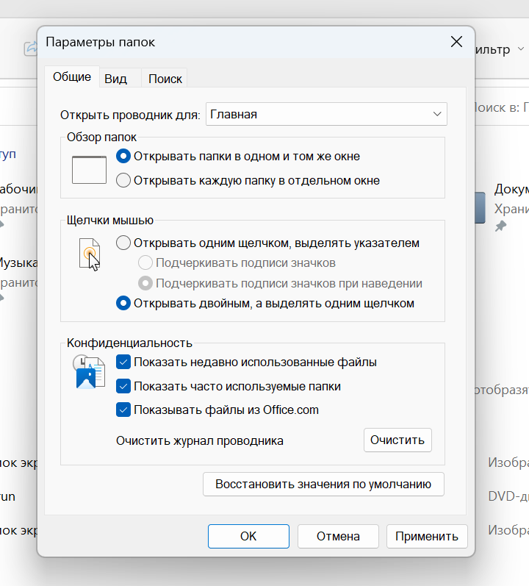Toggle Показать часто используемые папки checkbox
This screenshot has height=586, width=529.
123,386
